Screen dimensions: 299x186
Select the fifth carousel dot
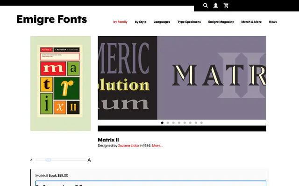pos(185,123)
